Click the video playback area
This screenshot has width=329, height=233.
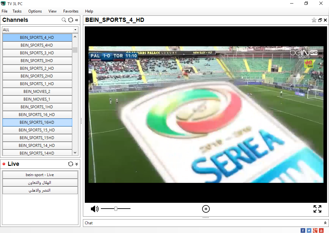pos(206,114)
